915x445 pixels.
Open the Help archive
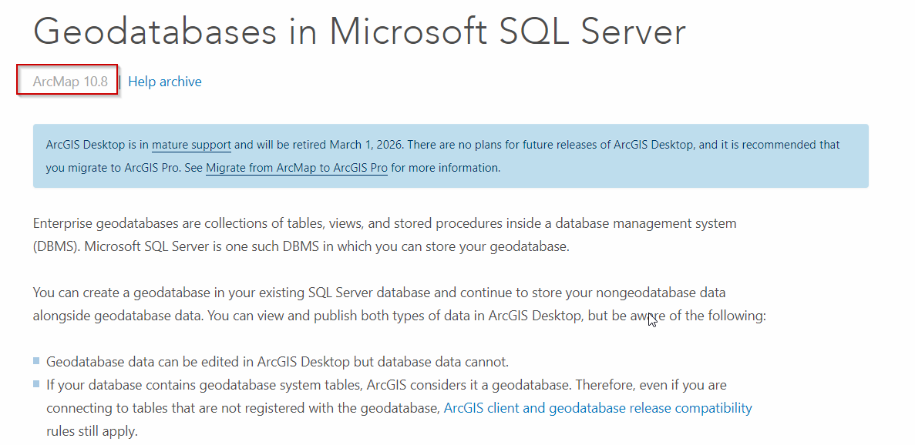(x=164, y=81)
